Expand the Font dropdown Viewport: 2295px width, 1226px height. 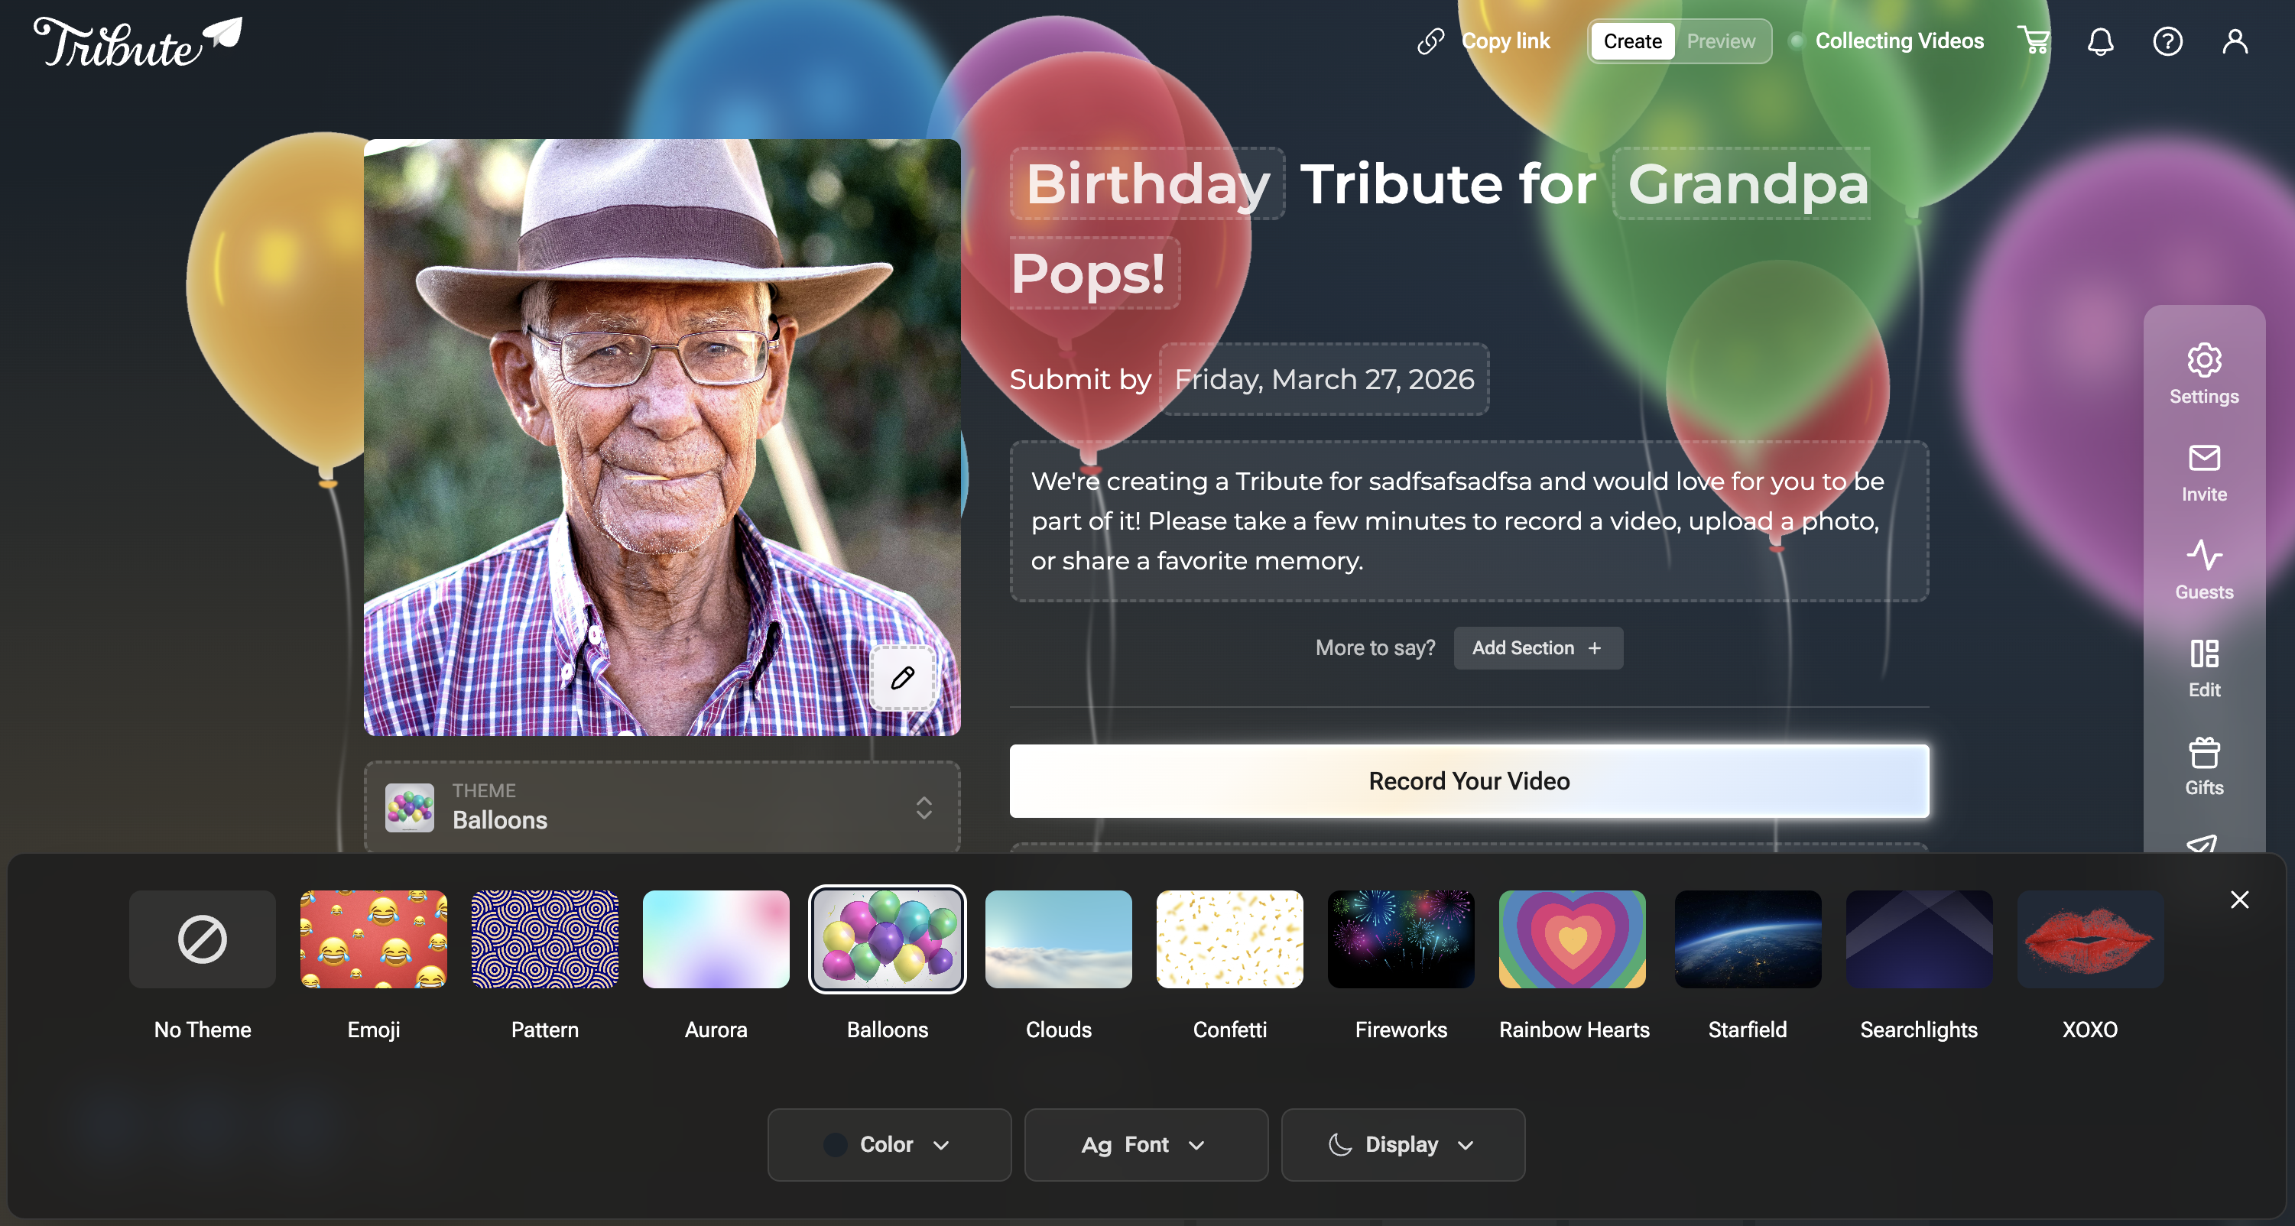click(x=1145, y=1144)
